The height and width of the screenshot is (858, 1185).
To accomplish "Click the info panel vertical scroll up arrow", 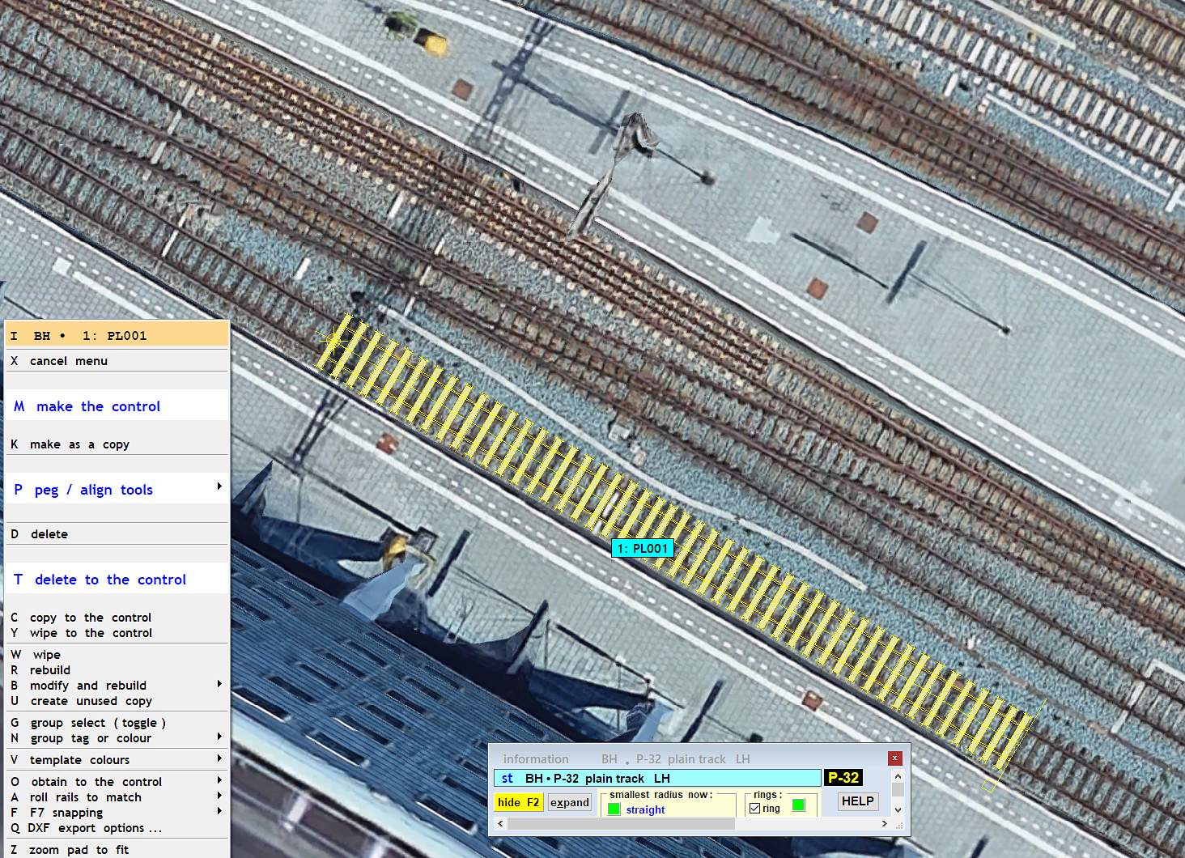I will click(x=898, y=776).
